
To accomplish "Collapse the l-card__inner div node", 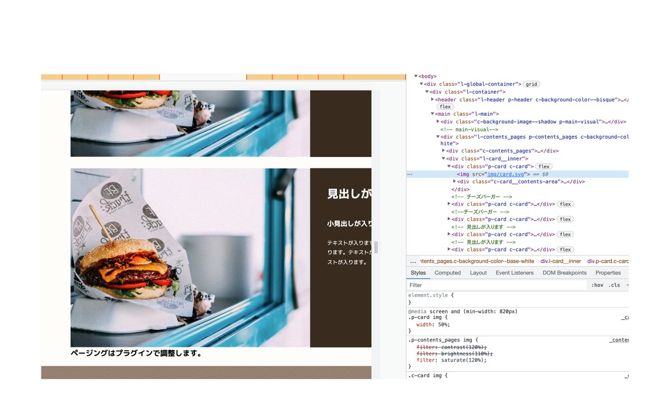I will [444, 159].
